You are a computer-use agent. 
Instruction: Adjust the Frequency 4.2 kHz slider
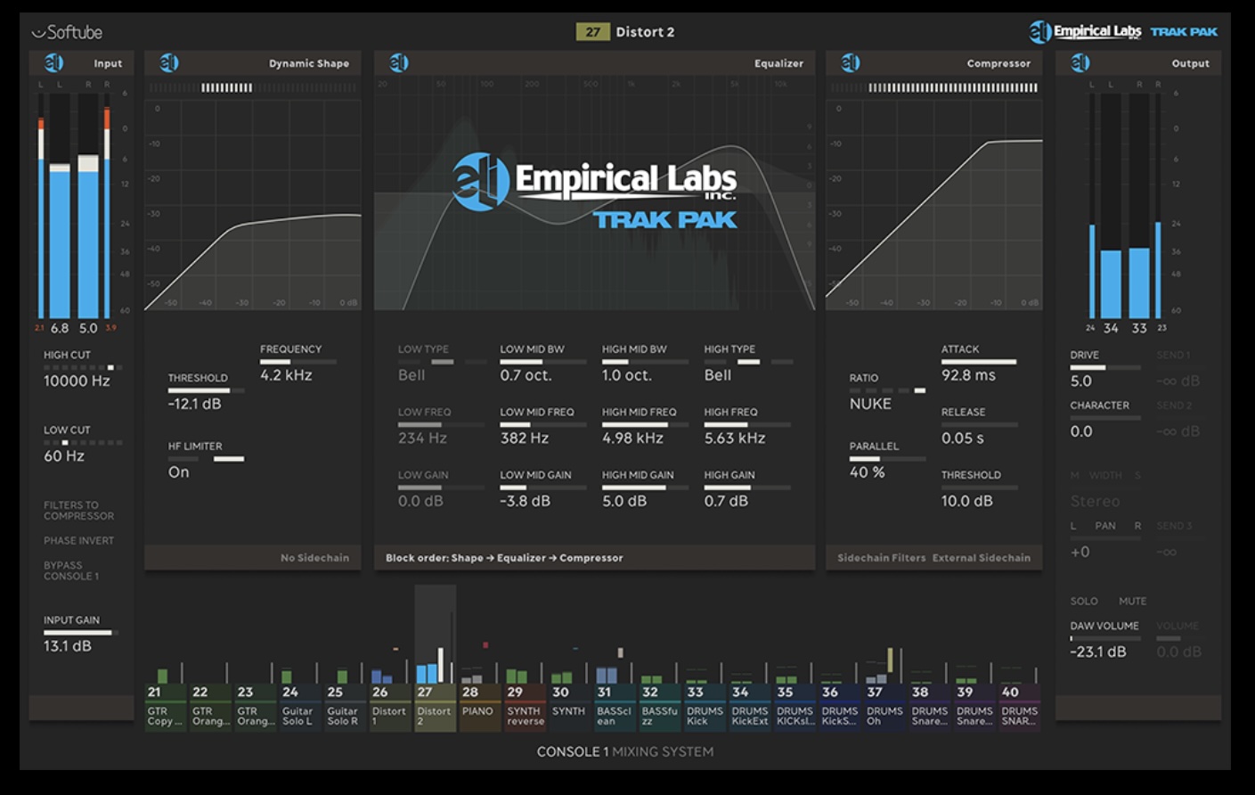tap(298, 362)
